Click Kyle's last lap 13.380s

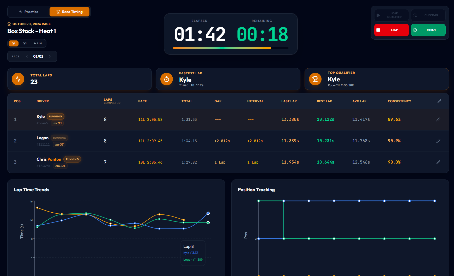tap(290, 119)
